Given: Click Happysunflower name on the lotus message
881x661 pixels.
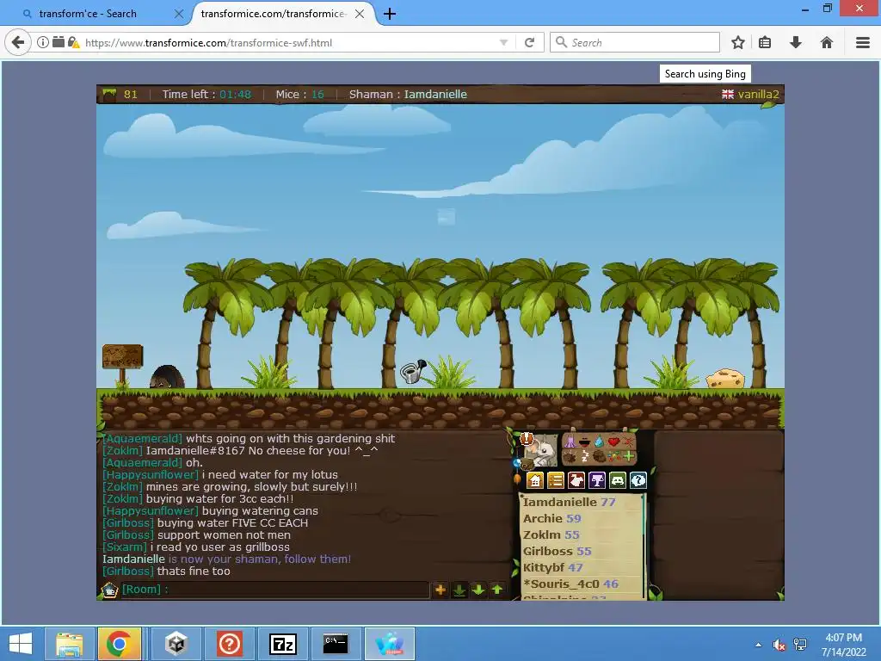Looking at the screenshot, I should [150, 474].
